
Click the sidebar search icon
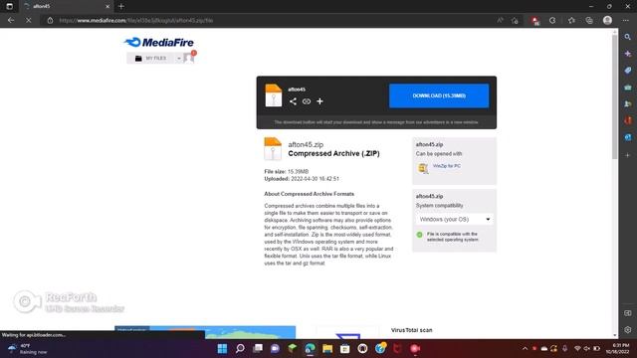[628, 37]
